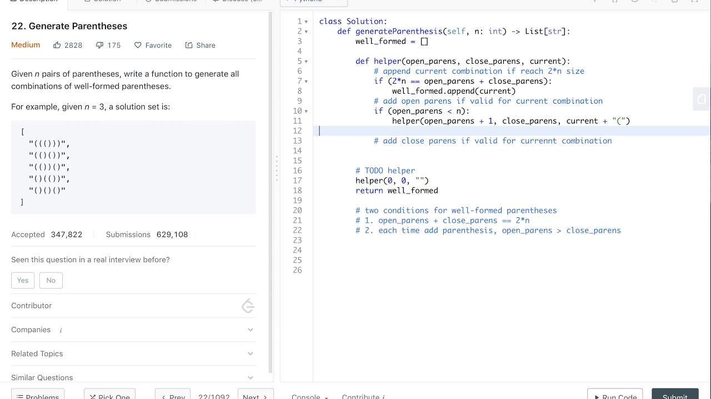Screen dimensions: 711x399
Task: Click the Accepted 347,822 statistic
Action: pos(47,234)
